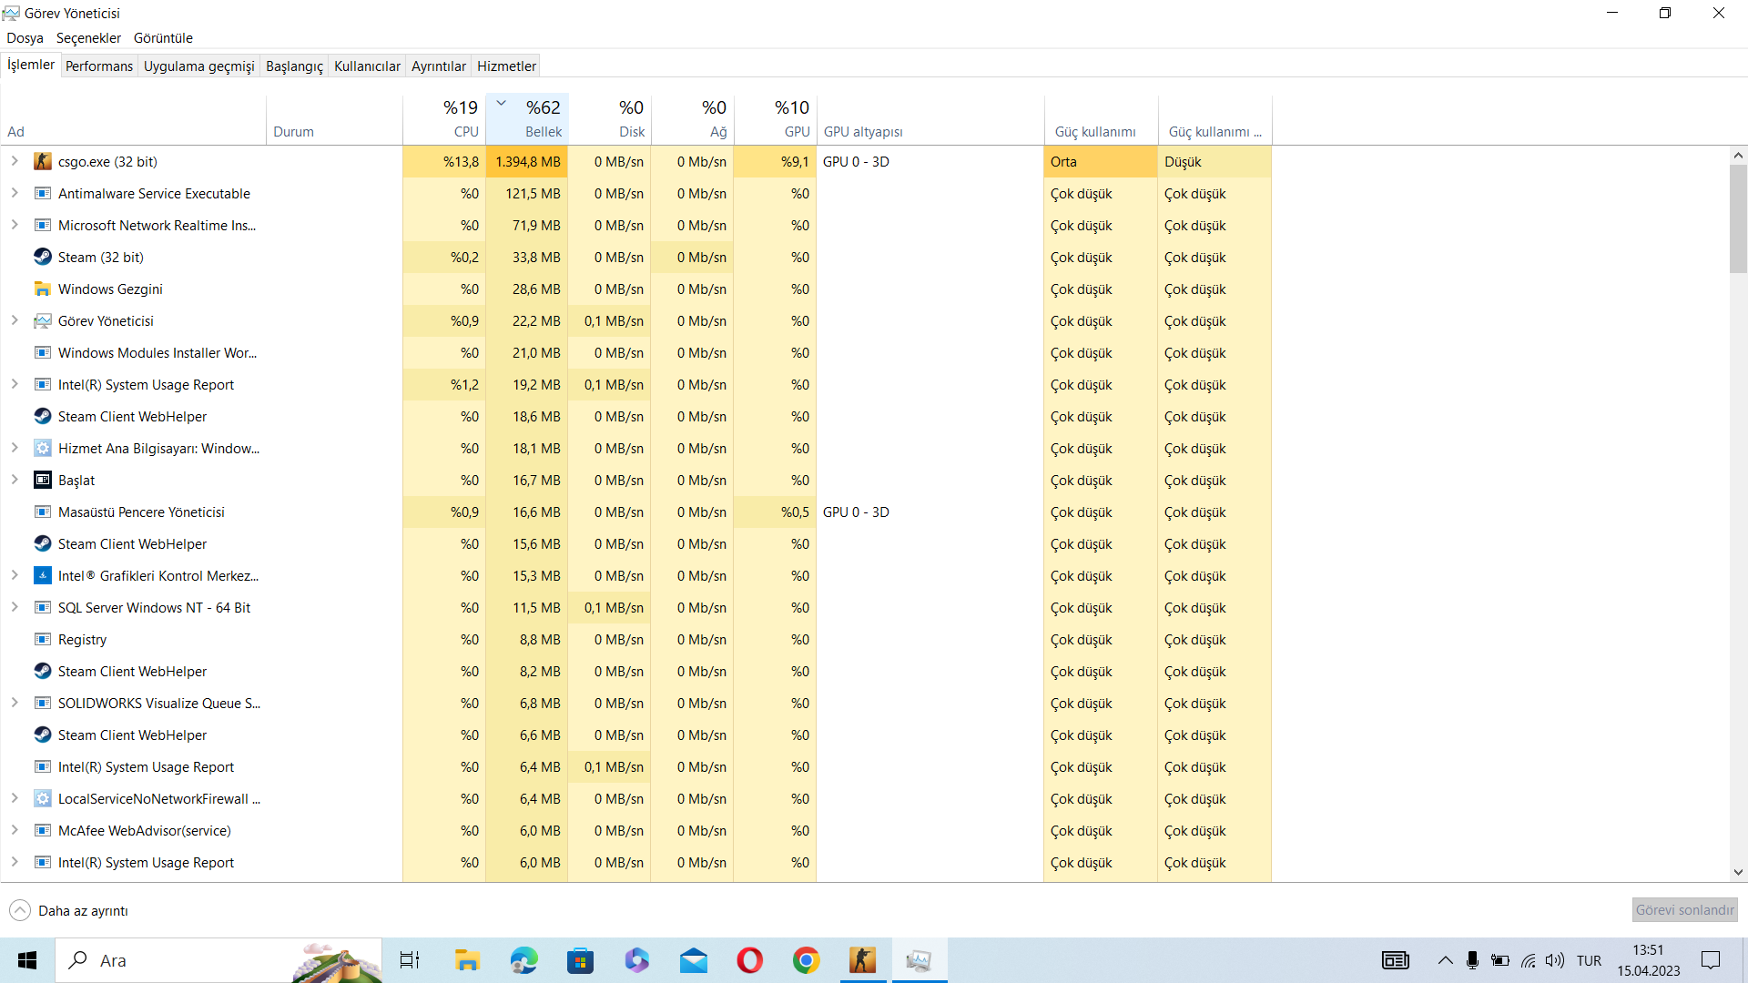1748x983 pixels.
Task: Expand the csgo.exe process group
Action: (15, 162)
